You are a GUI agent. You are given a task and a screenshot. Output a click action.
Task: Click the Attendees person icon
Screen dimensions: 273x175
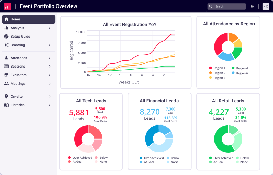(x=6, y=58)
